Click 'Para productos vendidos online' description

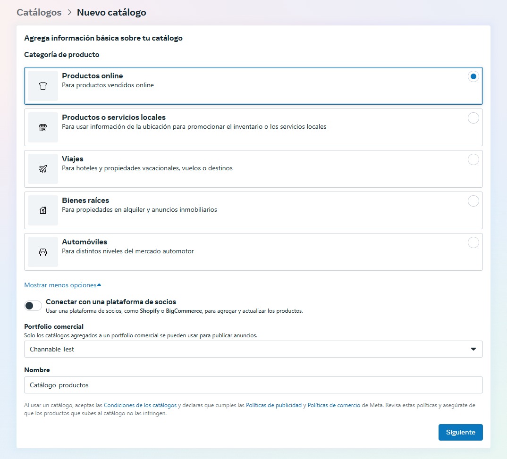coord(108,85)
